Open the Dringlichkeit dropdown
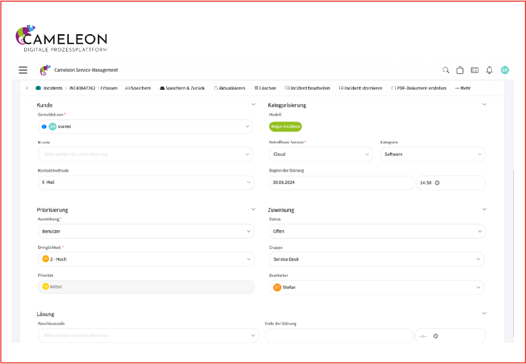The height and width of the screenshot is (364, 526). click(145, 259)
